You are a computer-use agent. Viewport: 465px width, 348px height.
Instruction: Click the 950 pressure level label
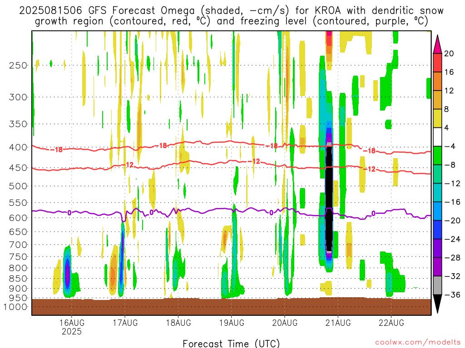coord(18,298)
